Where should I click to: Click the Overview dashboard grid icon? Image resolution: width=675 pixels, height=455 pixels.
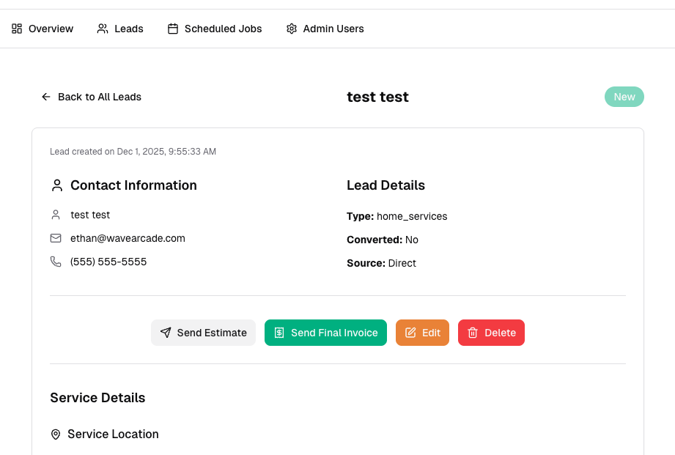coord(16,29)
